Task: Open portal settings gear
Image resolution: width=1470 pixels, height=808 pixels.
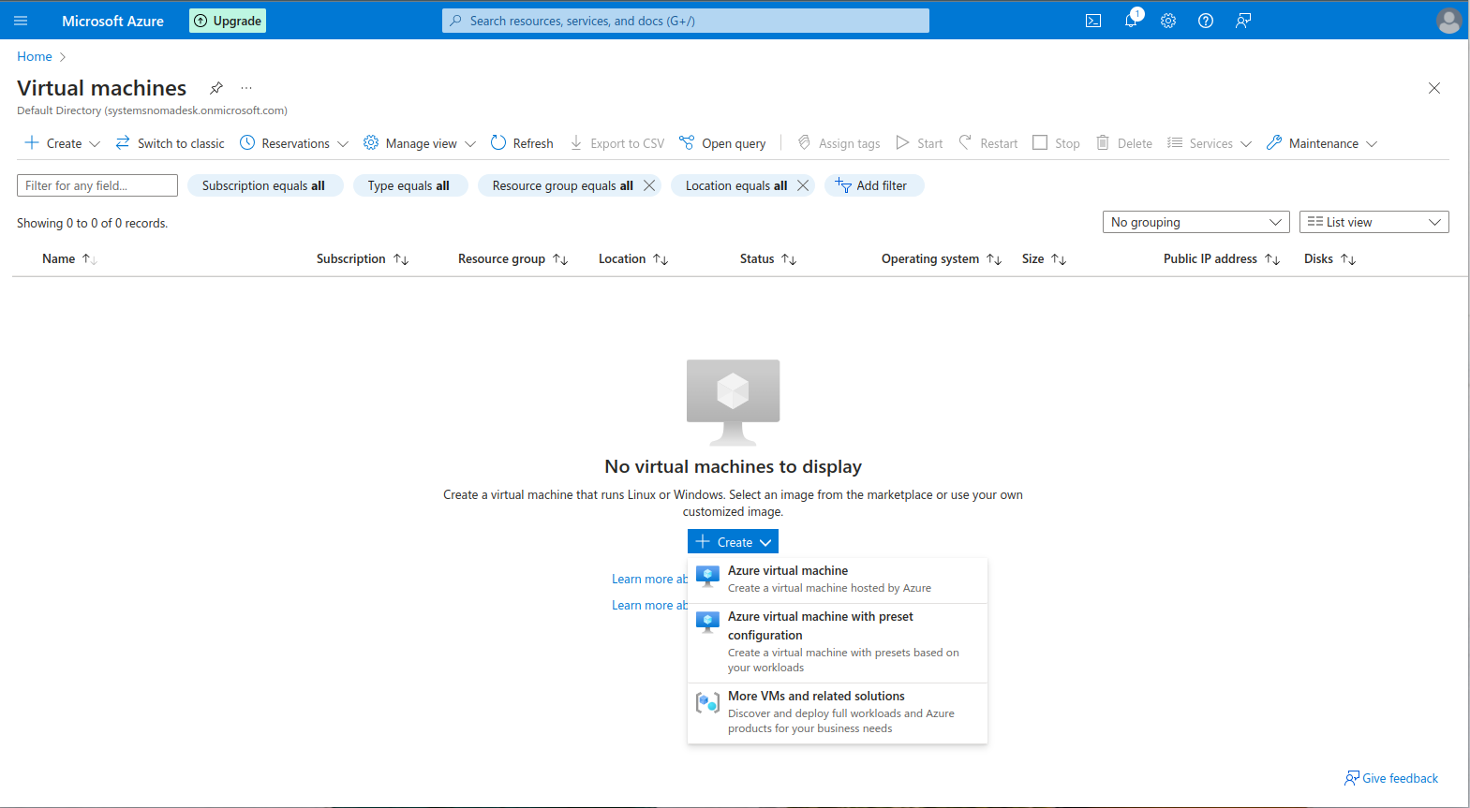Action: coord(1168,21)
